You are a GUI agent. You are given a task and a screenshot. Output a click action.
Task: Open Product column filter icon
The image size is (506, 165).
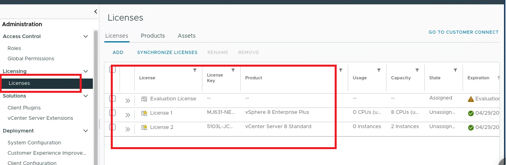(341, 70)
